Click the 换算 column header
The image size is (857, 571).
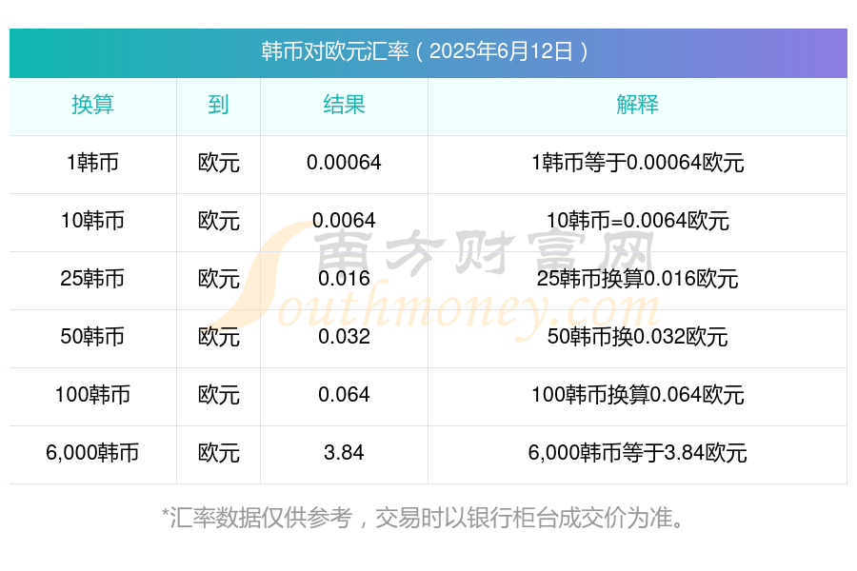[93, 105]
